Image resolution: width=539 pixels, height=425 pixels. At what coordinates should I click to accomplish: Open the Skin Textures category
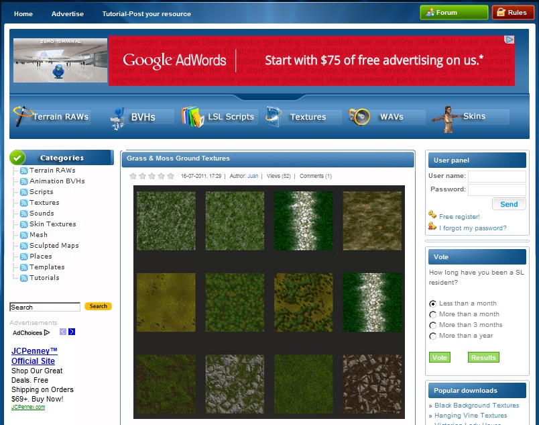coord(52,224)
